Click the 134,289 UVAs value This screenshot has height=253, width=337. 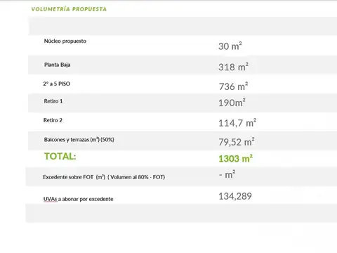click(x=235, y=196)
